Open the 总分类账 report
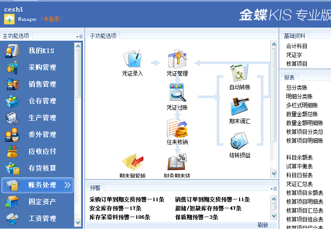The height and width of the screenshot is (229, 331). coord(297,88)
